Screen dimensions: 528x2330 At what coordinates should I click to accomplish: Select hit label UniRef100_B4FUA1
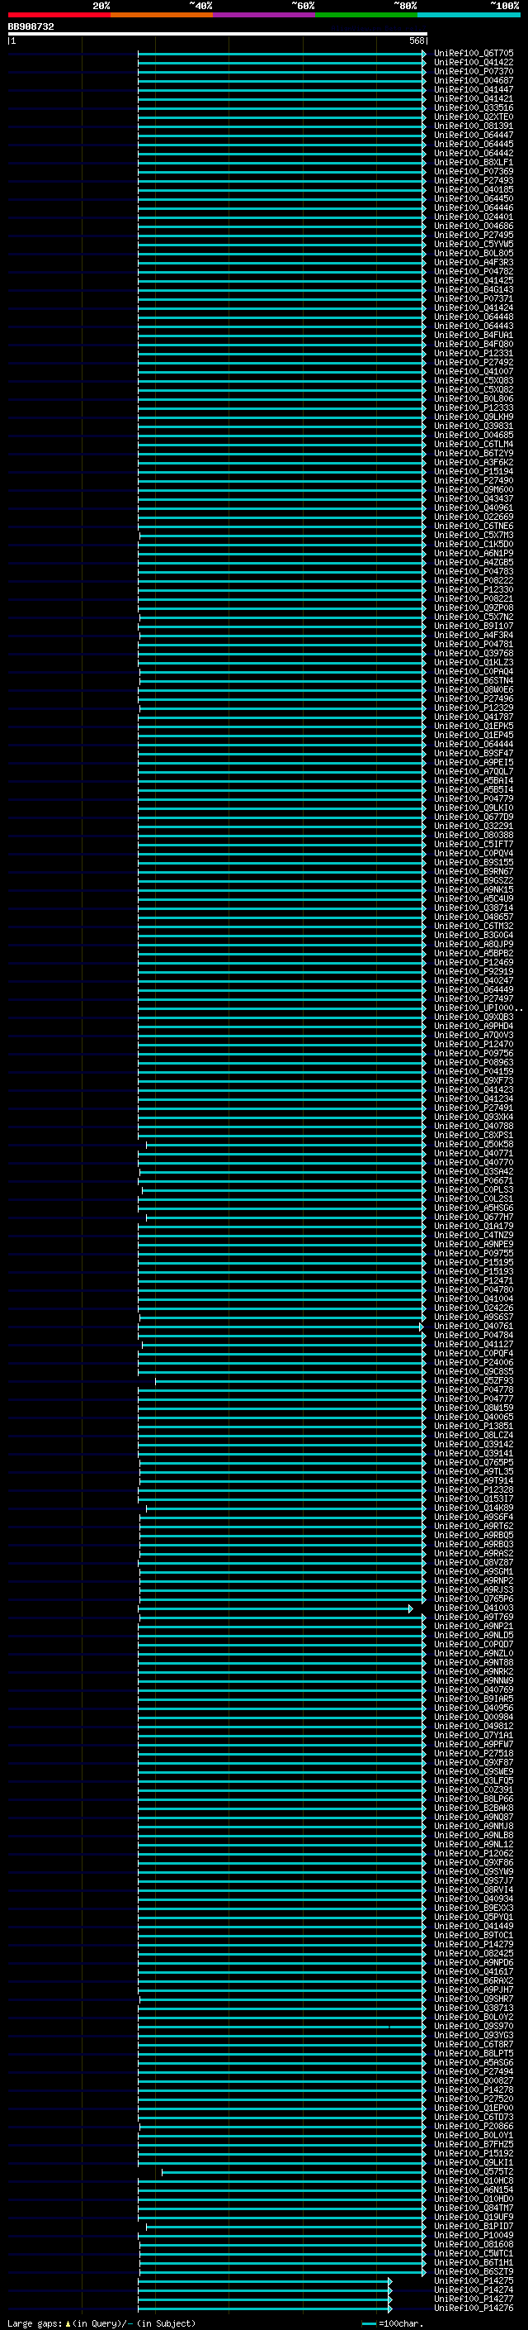(474, 335)
